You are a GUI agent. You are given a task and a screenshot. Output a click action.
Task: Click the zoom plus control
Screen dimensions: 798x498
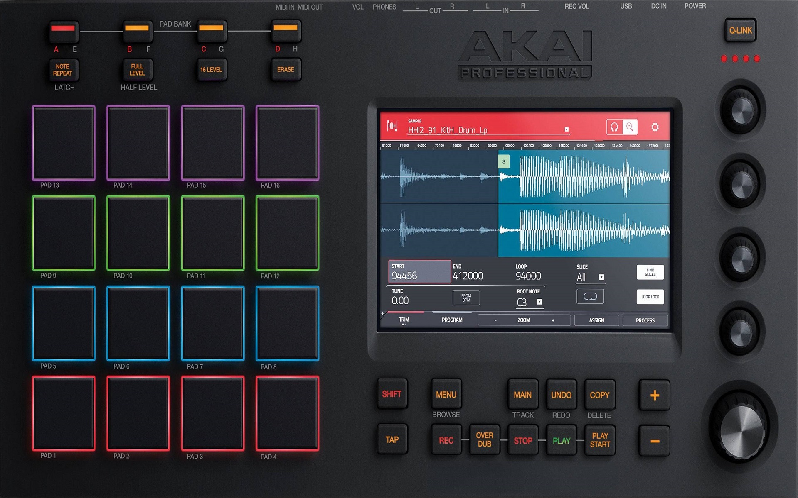pos(553,320)
